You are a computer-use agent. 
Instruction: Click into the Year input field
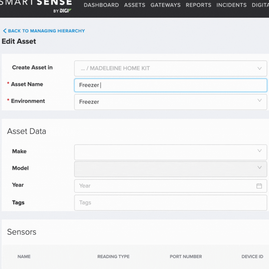[171, 186]
